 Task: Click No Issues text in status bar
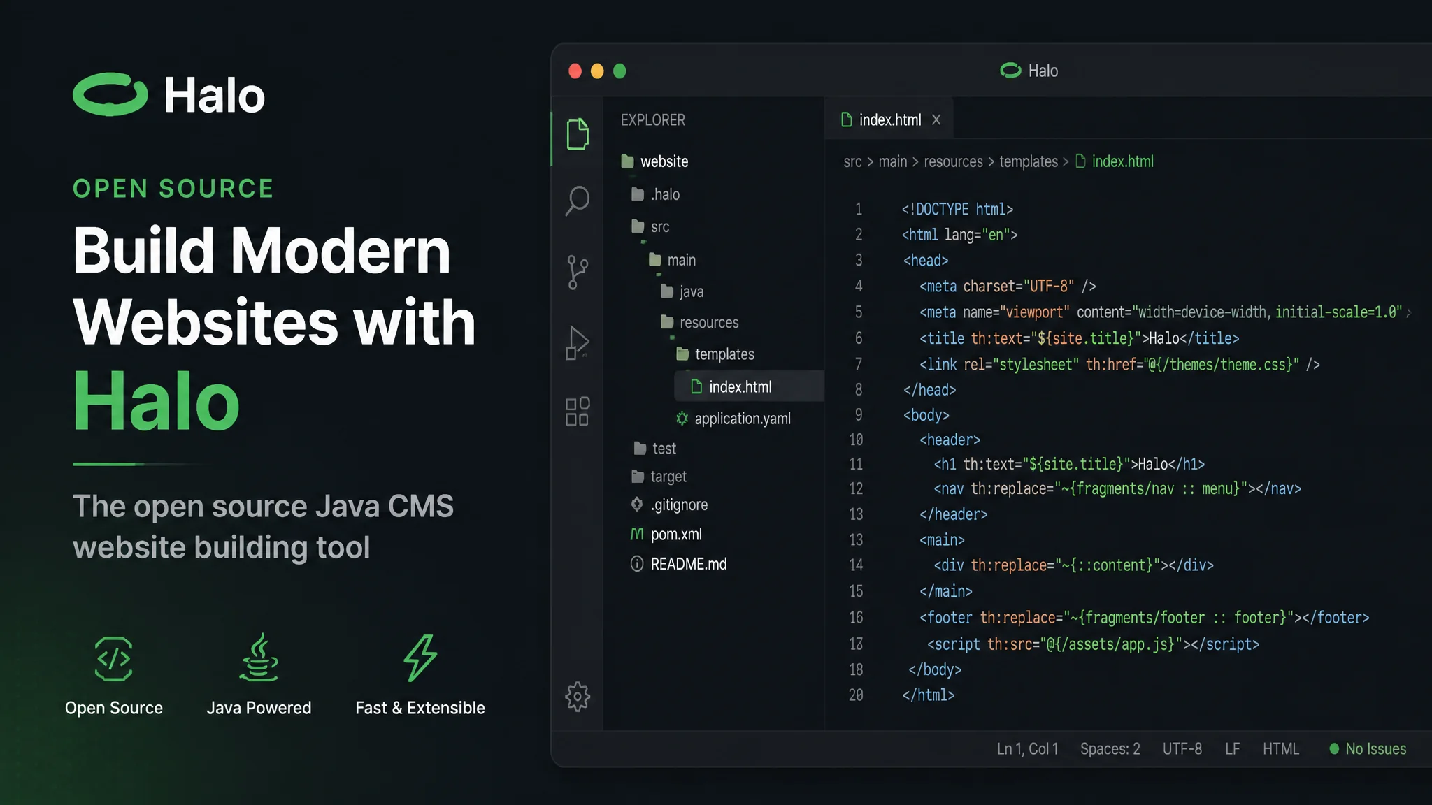(1376, 748)
